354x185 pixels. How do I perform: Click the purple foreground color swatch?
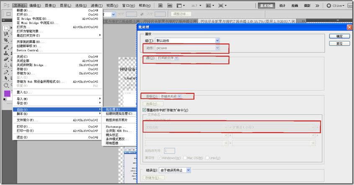pyautogui.click(x=7, y=93)
